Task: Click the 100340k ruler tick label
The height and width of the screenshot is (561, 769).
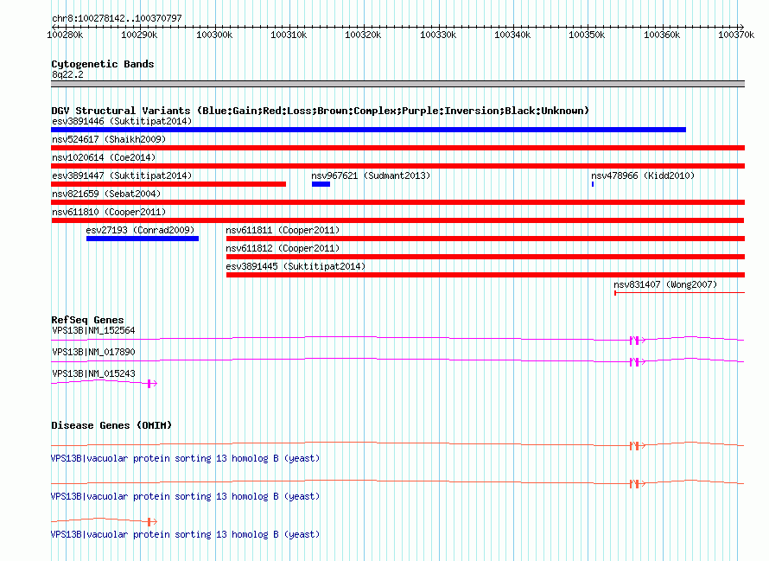Action: [x=512, y=35]
